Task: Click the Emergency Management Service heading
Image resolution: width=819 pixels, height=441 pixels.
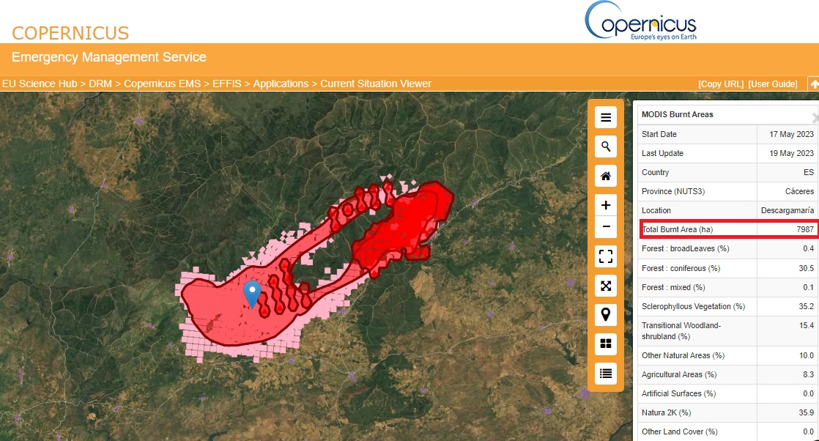Action: [109, 57]
